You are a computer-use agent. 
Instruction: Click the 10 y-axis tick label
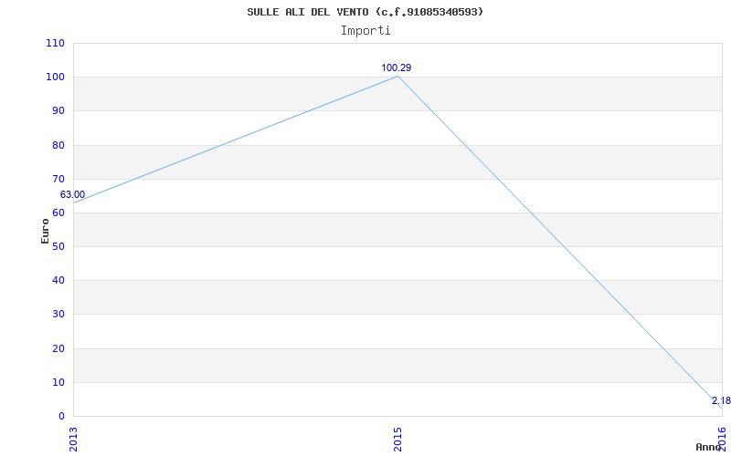pyautogui.click(x=58, y=382)
